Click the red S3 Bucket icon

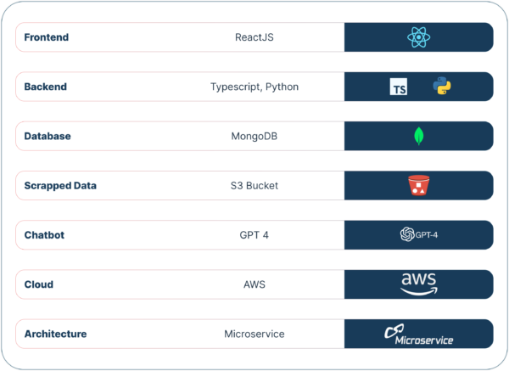pos(418,185)
